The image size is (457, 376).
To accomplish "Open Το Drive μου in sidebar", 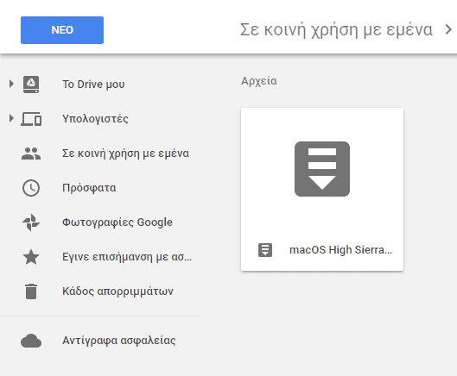I will 93,85.
